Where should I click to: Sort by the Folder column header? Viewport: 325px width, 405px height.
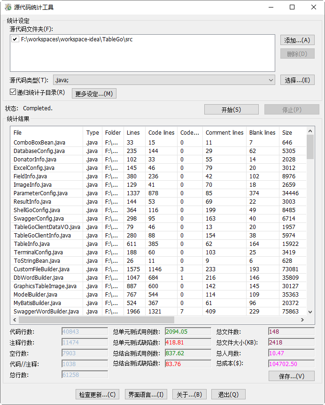(113, 132)
